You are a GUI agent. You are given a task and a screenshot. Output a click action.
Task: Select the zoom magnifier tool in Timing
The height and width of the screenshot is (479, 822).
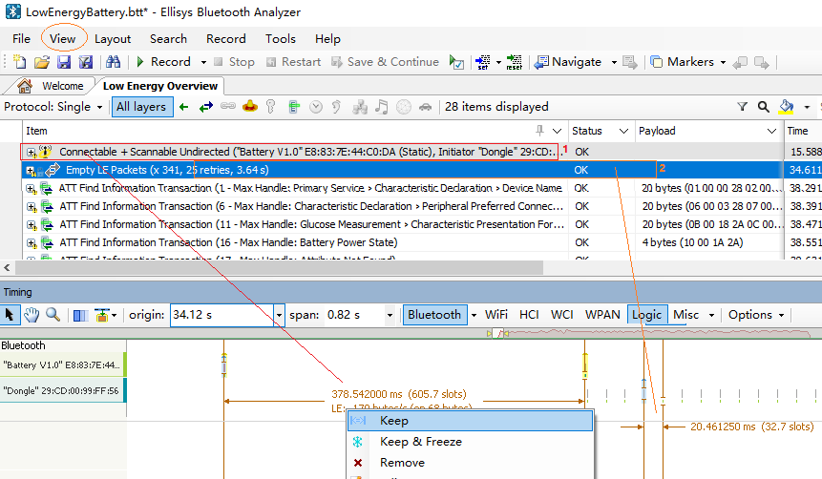tap(53, 315)
